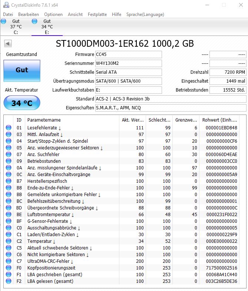Click status icon of Geräte-Einschaltvorgänge row
The height and width of the screenshot is (291, 248).
(x=9, y=175)
